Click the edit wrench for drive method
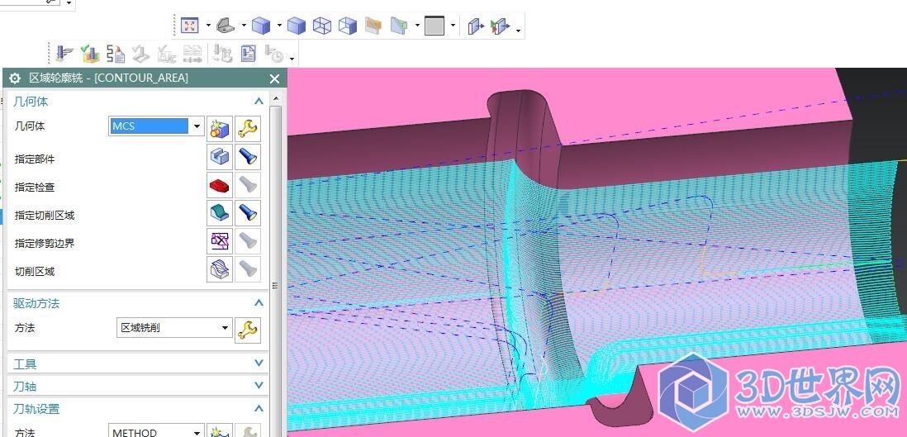 tap(248, 330)
